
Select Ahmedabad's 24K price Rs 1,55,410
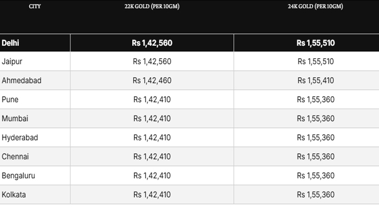pos(315,80)
